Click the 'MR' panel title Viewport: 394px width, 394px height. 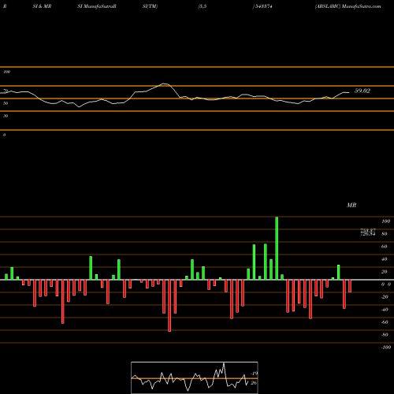[x=351, y=205]
